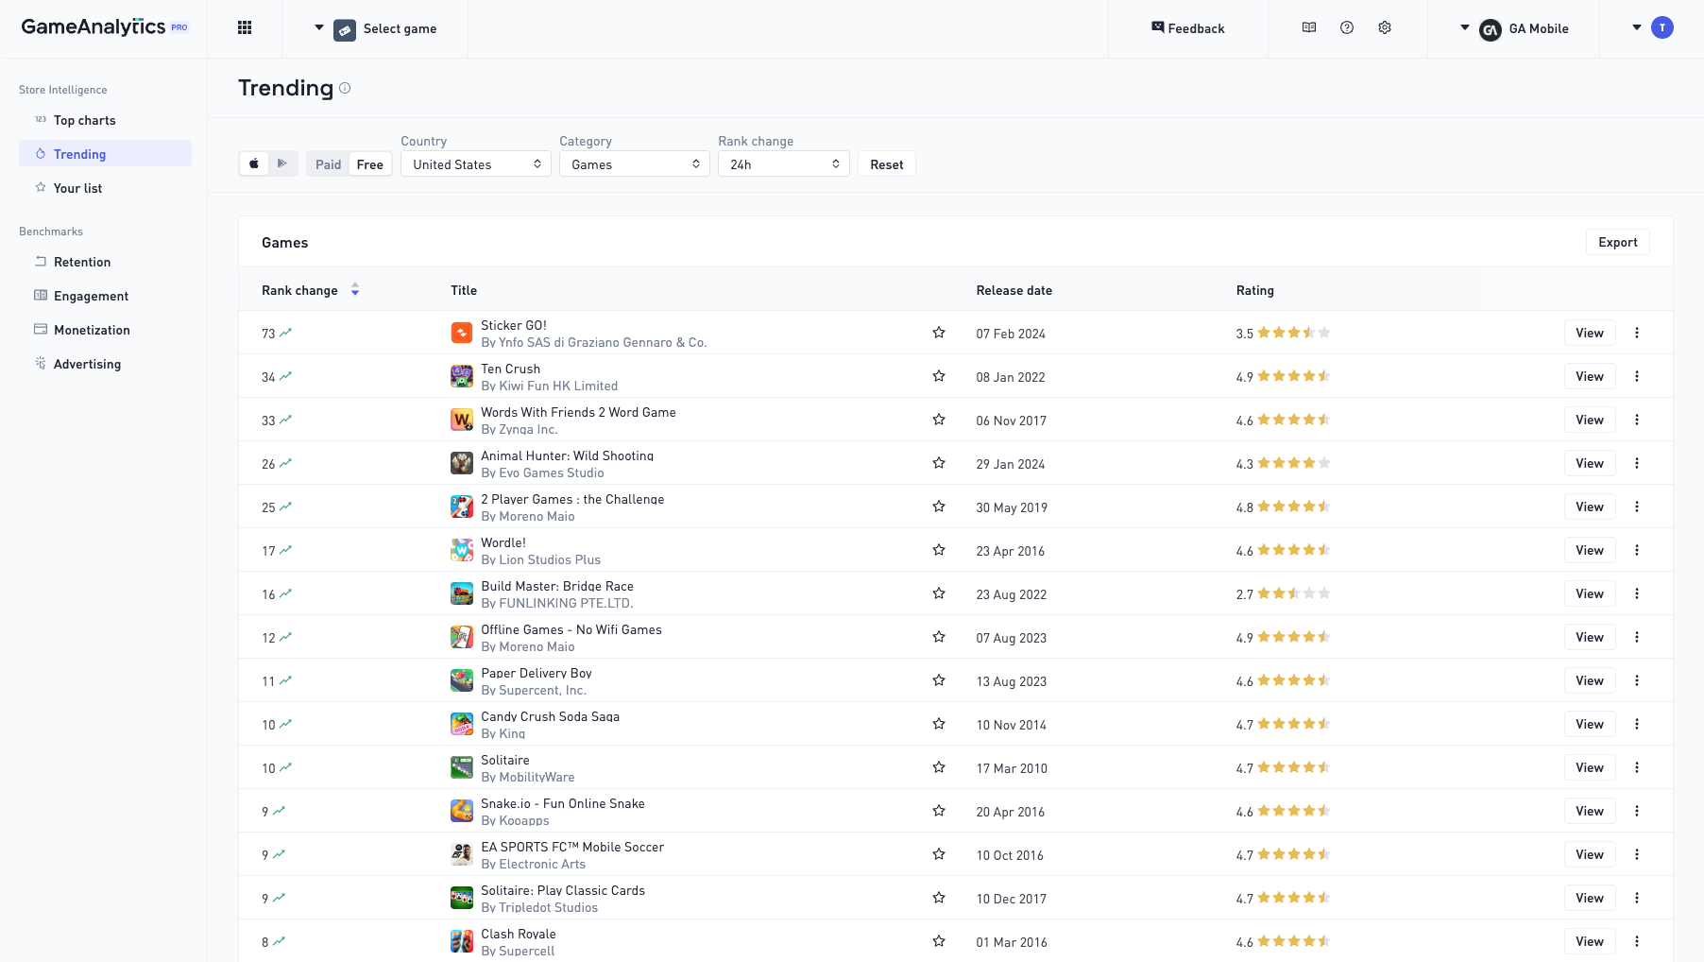Click the Ten Crush app icon
The height and width of the screenshot is (962, 1704).
[x=462, y=376]
